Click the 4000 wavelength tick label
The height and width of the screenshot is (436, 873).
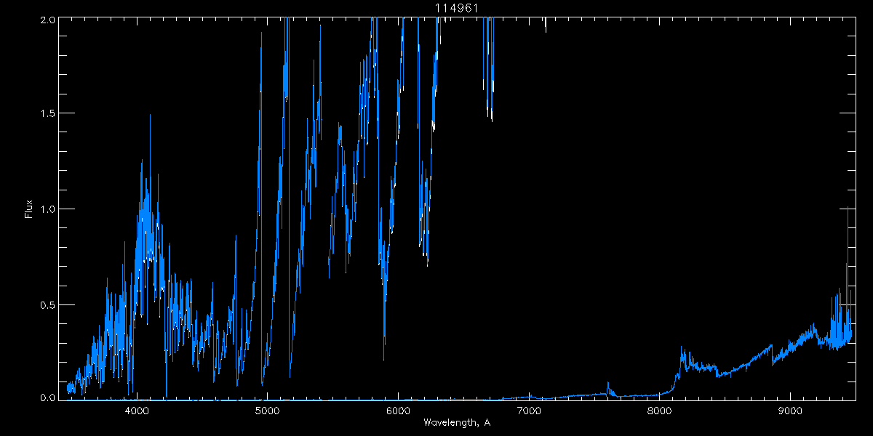tap(137, 411)
